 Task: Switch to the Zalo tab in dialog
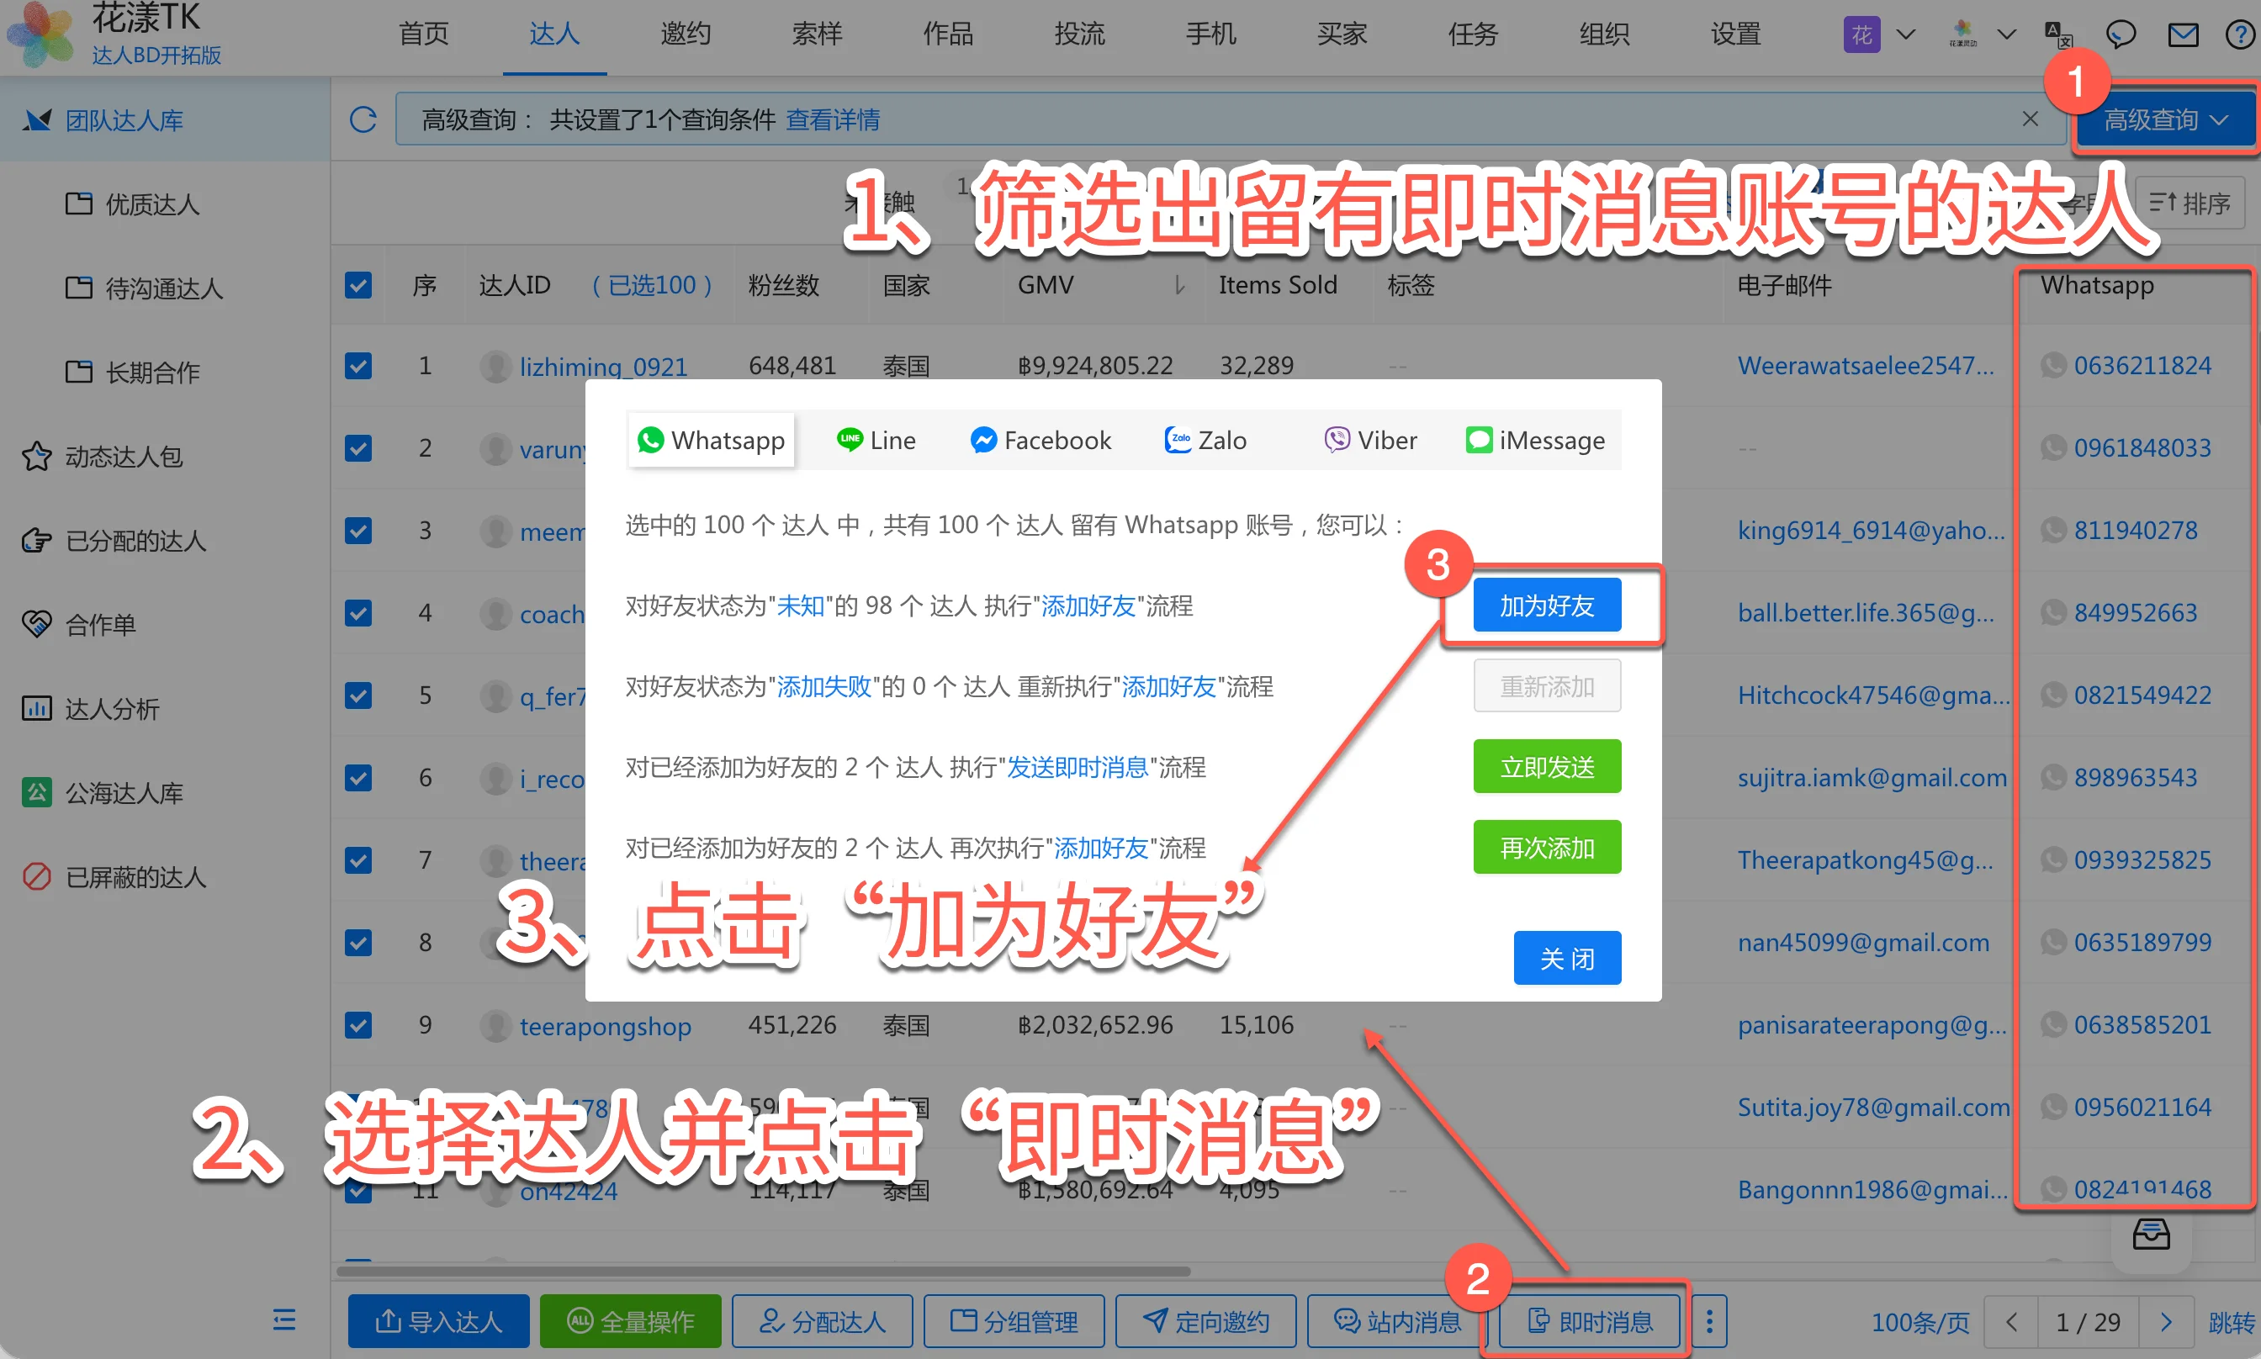[1205, 441]
